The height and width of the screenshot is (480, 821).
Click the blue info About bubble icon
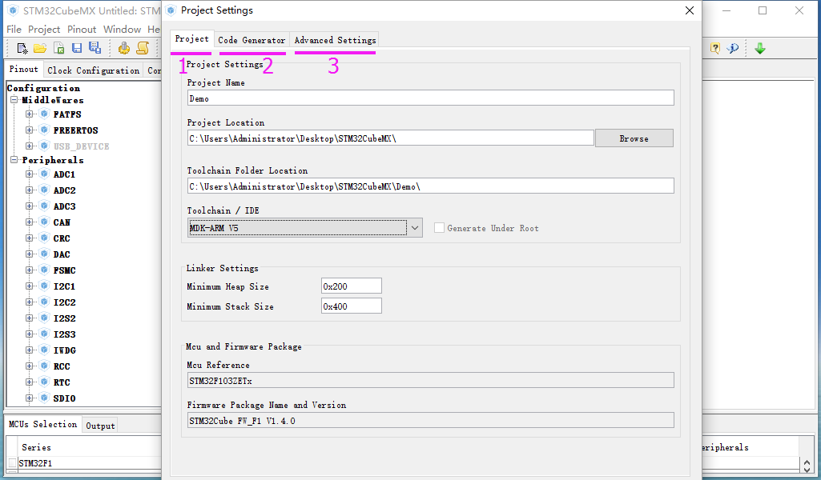tap(733, 49)
